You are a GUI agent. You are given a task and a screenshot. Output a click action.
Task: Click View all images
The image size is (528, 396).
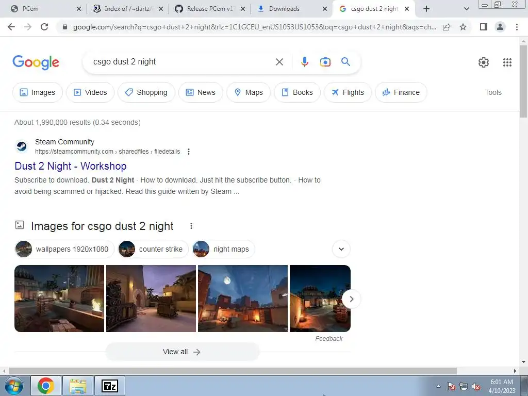[182, 352]
